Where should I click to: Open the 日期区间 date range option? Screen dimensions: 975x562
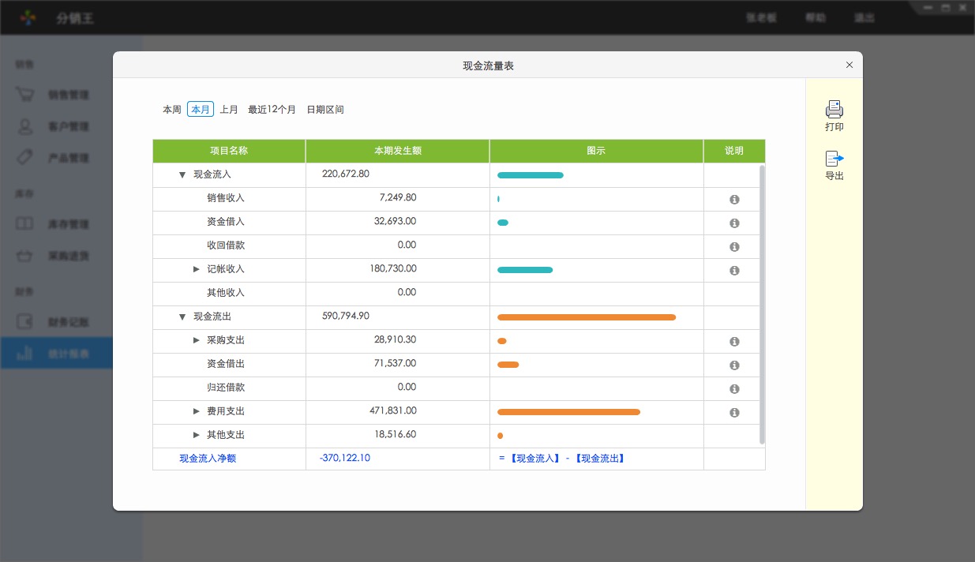point(325,110)
